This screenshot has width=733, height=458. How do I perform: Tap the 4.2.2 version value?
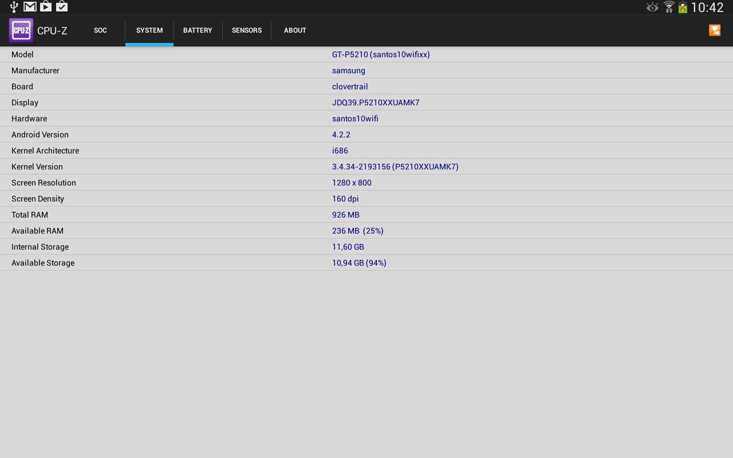tap(341, 135)
